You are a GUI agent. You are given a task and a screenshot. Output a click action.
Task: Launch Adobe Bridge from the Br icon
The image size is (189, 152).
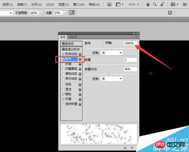pos(109,5)
